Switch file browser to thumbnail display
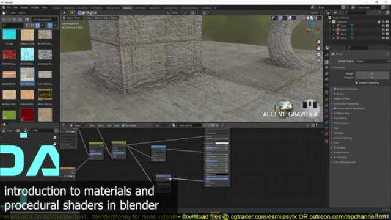The height and width of the screenshot is (220, 391). tap(38, 25)
